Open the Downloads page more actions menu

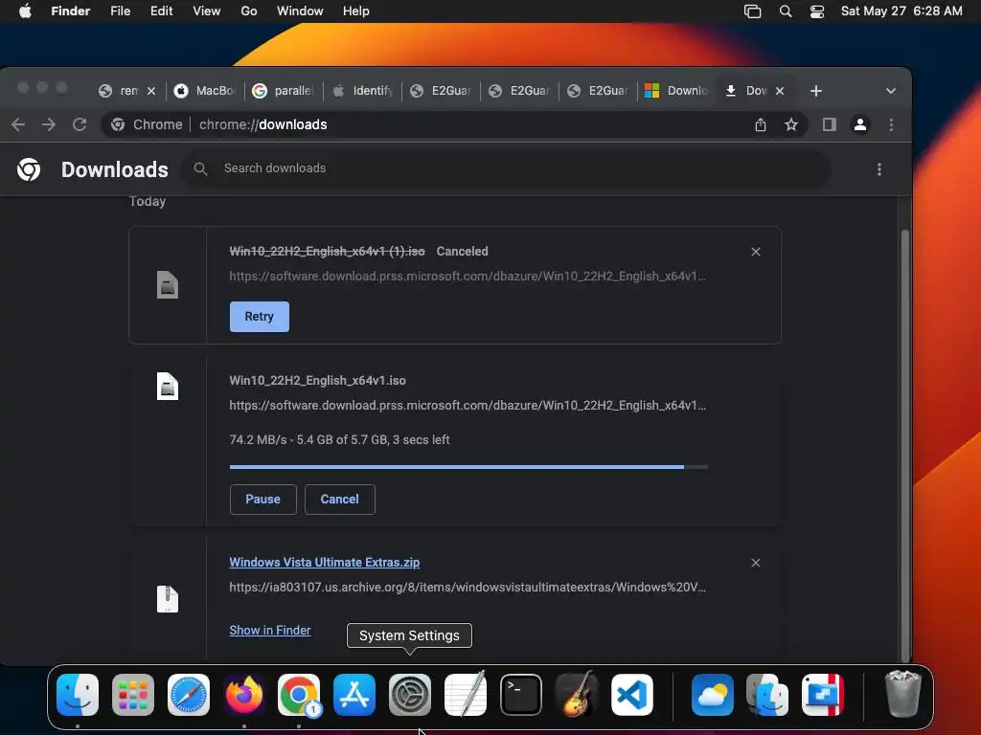point(879,169)
